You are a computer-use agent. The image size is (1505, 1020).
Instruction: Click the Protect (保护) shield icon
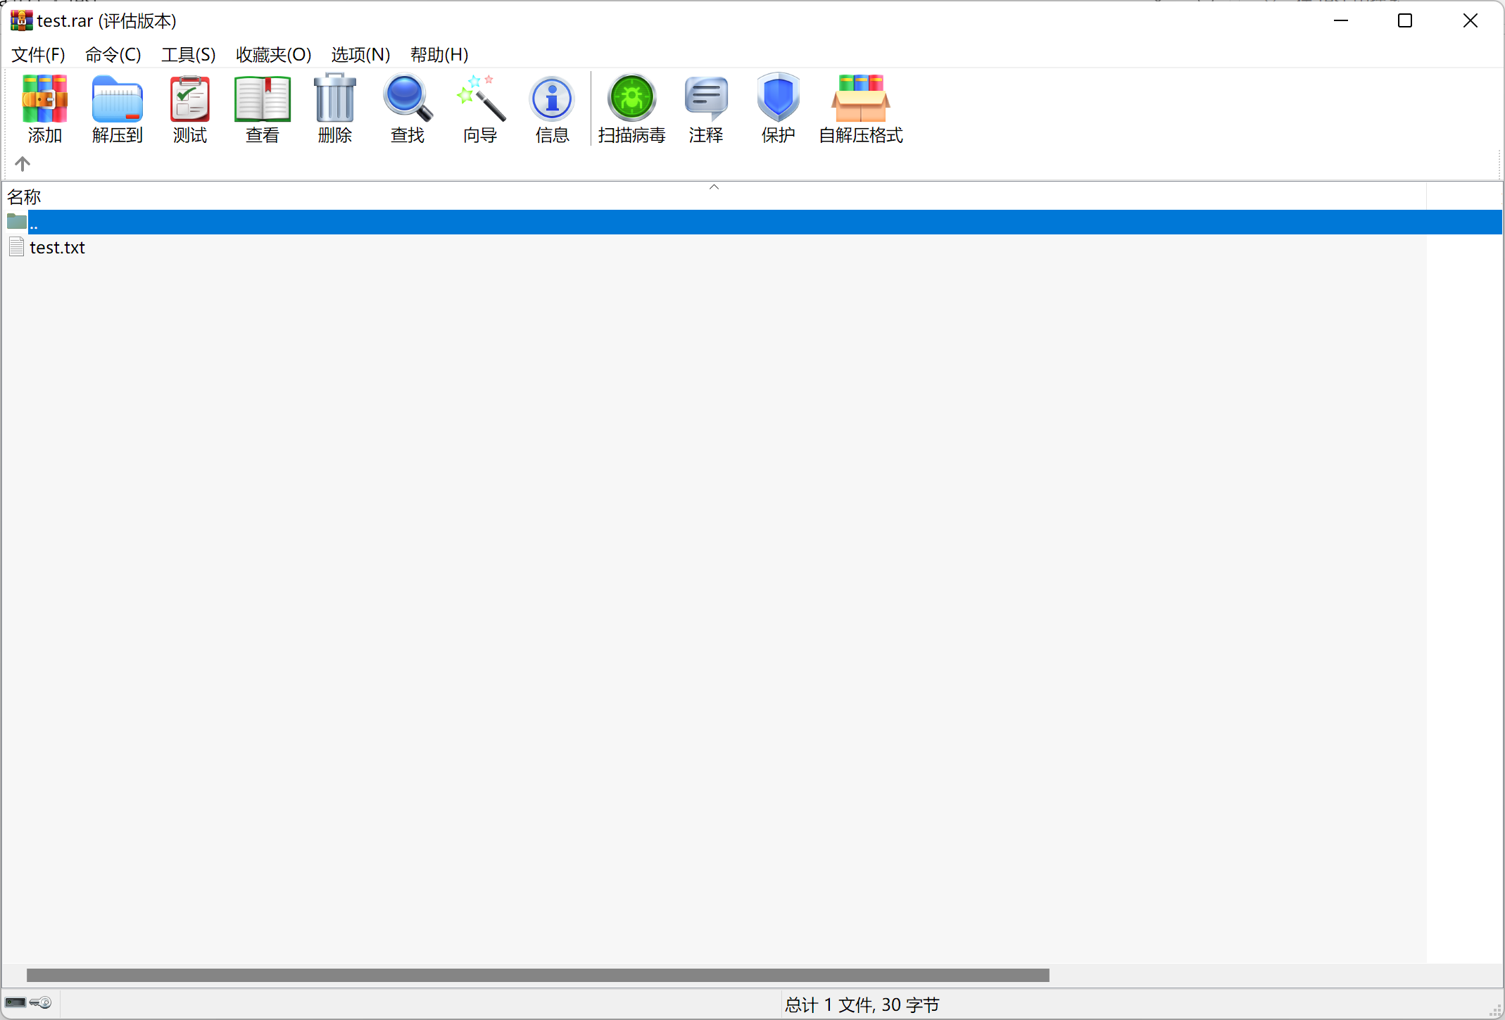coord(779,109)
